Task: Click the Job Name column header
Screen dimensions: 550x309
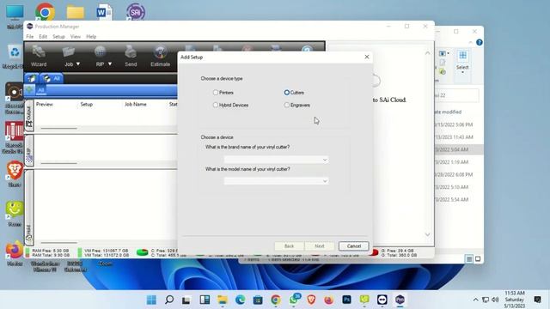Action: (136, 105)
